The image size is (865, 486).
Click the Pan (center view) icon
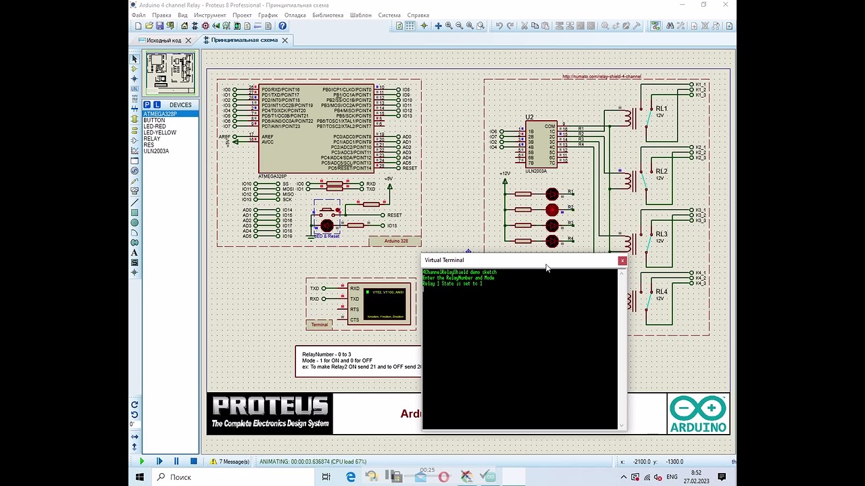439,26
